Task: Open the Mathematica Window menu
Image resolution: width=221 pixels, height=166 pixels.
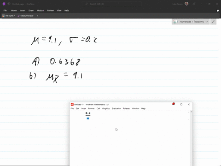Action: (135, 108)
